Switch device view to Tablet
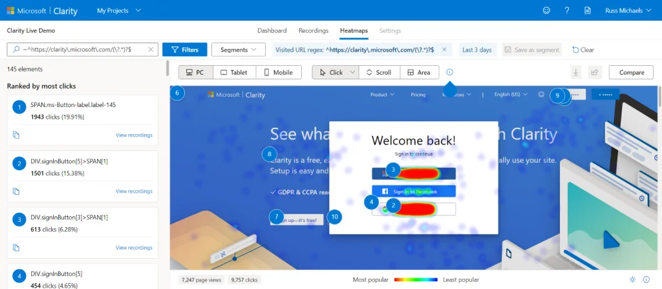662x289 pixels. point(234,72)
